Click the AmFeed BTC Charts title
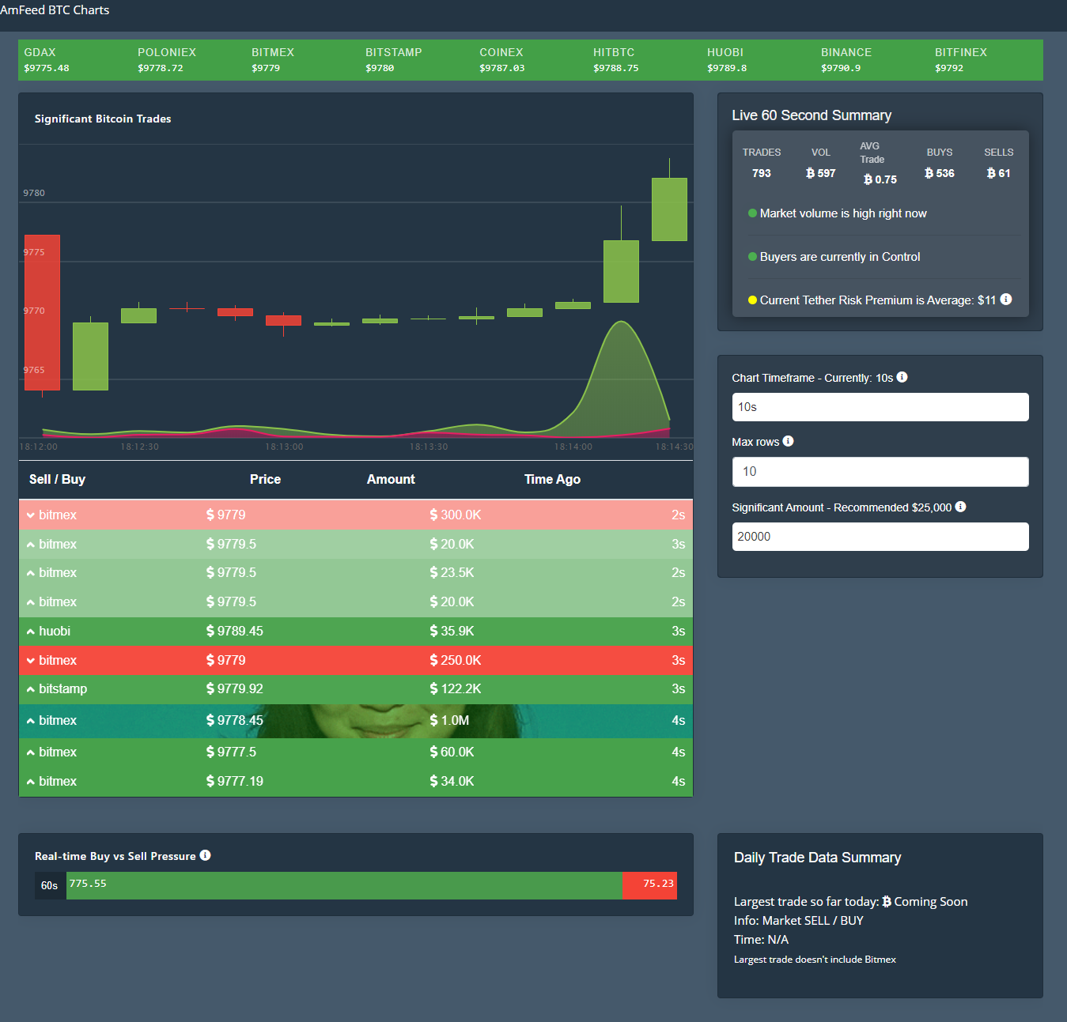 coord(55,9)
